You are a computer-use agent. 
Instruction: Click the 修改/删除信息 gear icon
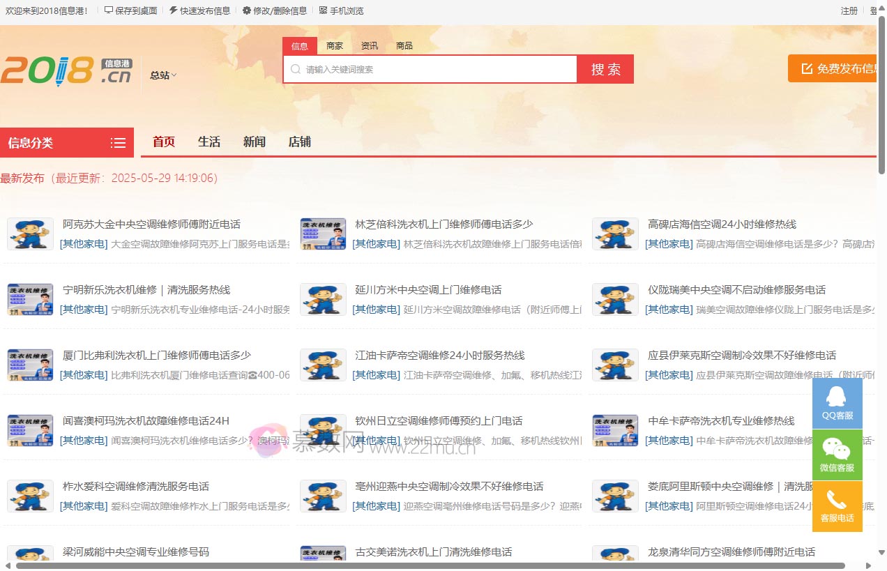[247, 10]
